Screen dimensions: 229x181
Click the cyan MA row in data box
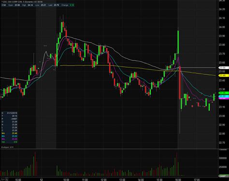pos(9,136)
